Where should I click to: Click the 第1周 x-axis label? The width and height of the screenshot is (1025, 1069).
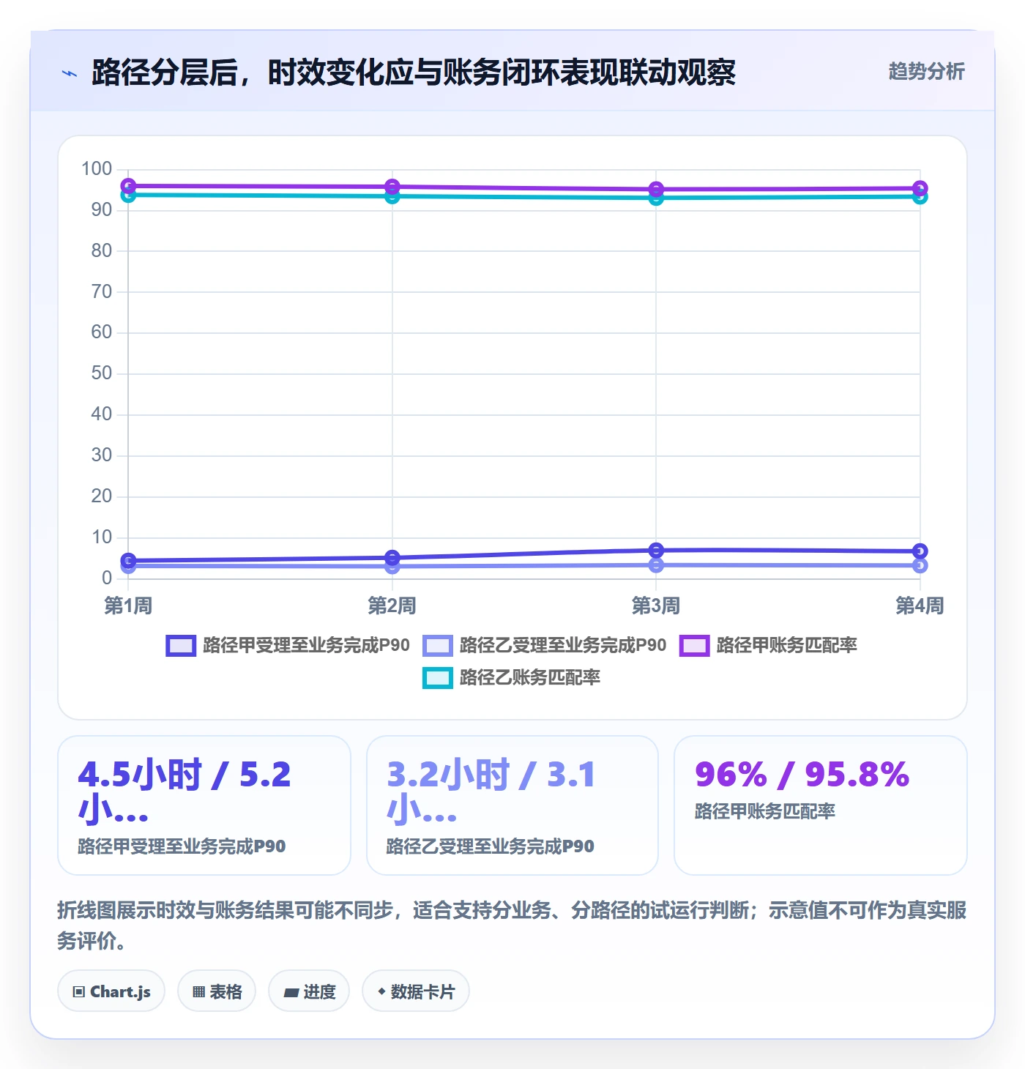(x=128, y=606)
